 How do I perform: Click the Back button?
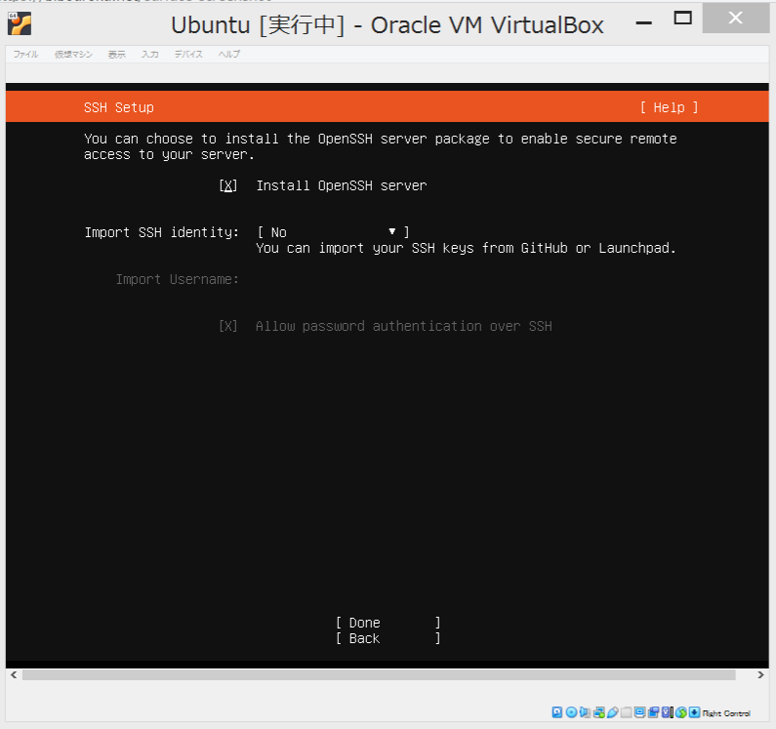(388, 638)
